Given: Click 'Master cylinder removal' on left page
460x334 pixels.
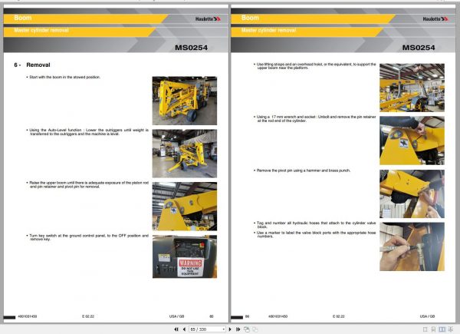Looking at the screenshot, I should point(41,30).
